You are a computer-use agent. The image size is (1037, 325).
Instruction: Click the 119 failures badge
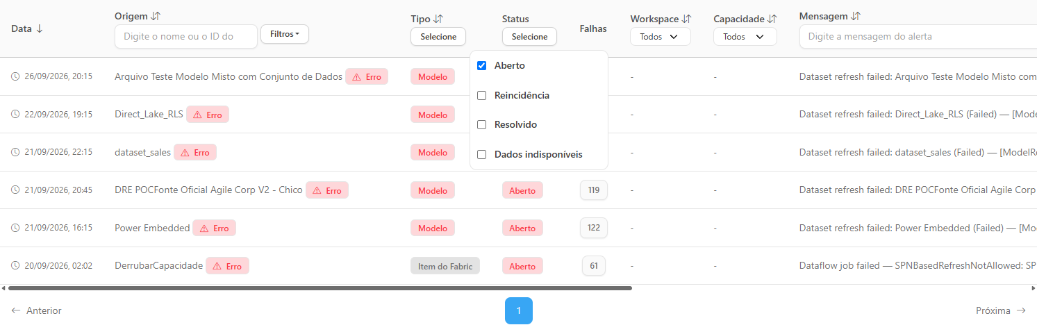click(x=594, y=190)
